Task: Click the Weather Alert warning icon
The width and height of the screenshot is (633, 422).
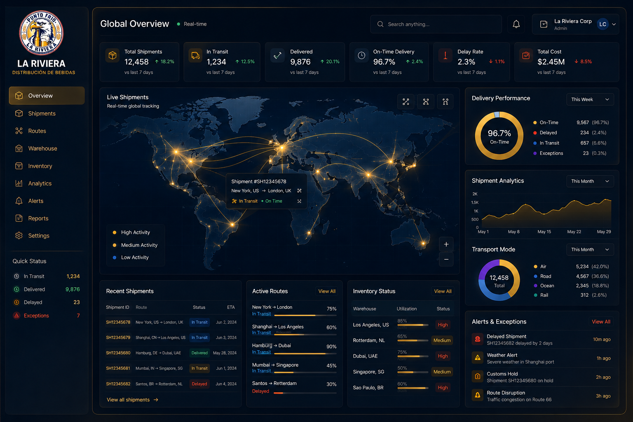Action: (478, 358)
